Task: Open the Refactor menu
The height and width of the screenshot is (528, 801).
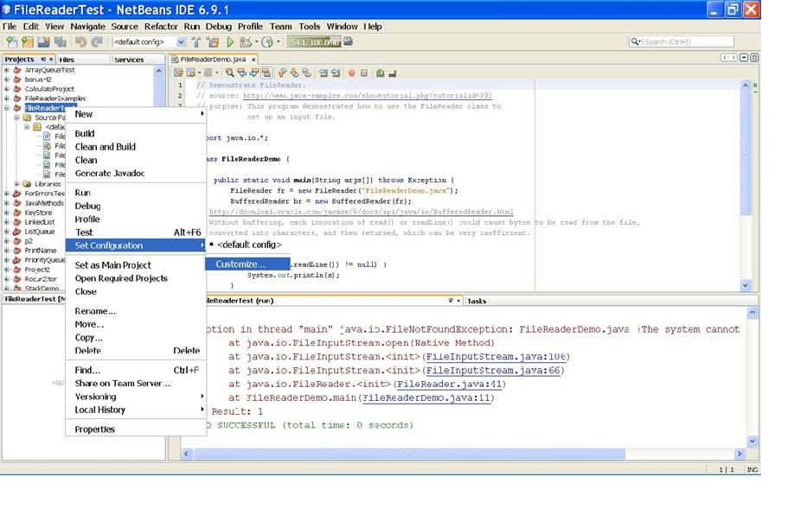Action: tap(161, 27)
